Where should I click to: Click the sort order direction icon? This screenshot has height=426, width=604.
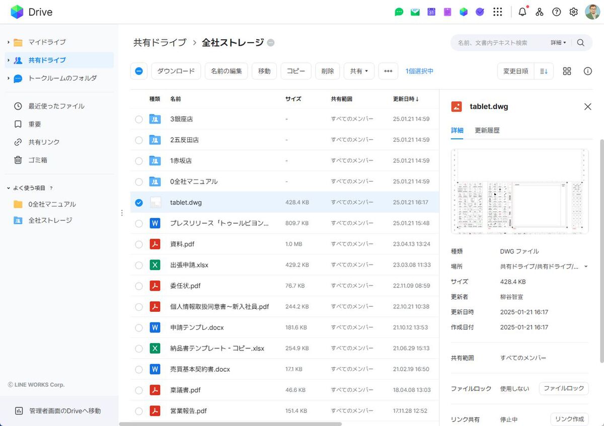point(544,71)
